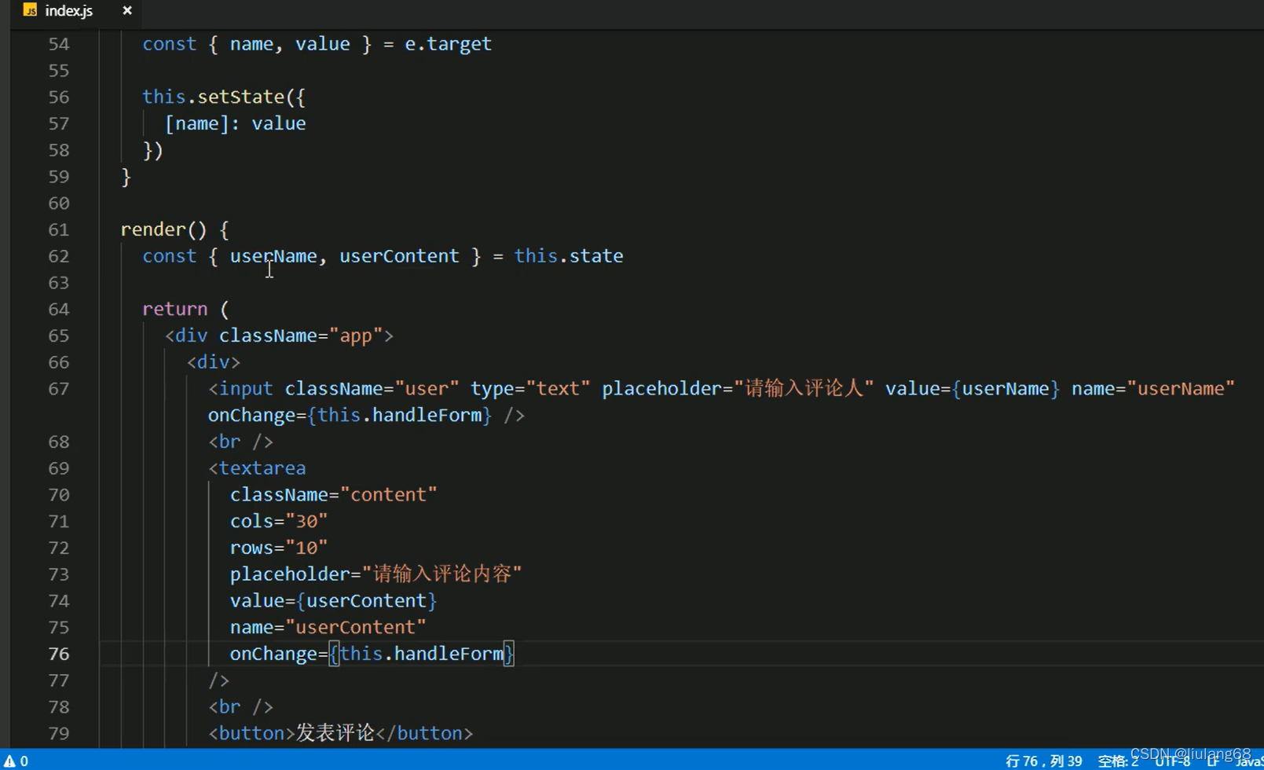
Task: Change file encoding via UTF-8 status item
Action: point(1172,761)
